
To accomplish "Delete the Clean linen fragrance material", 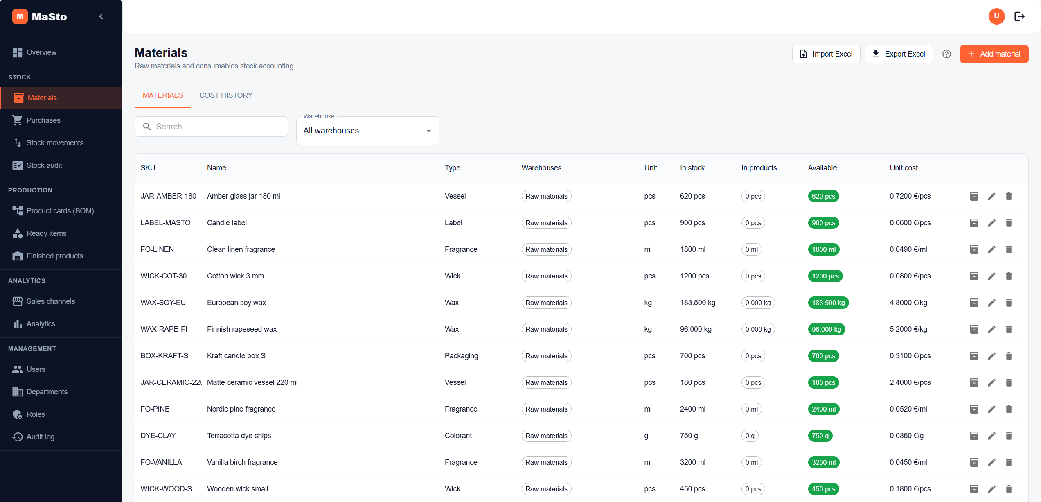I will 1009,249.
